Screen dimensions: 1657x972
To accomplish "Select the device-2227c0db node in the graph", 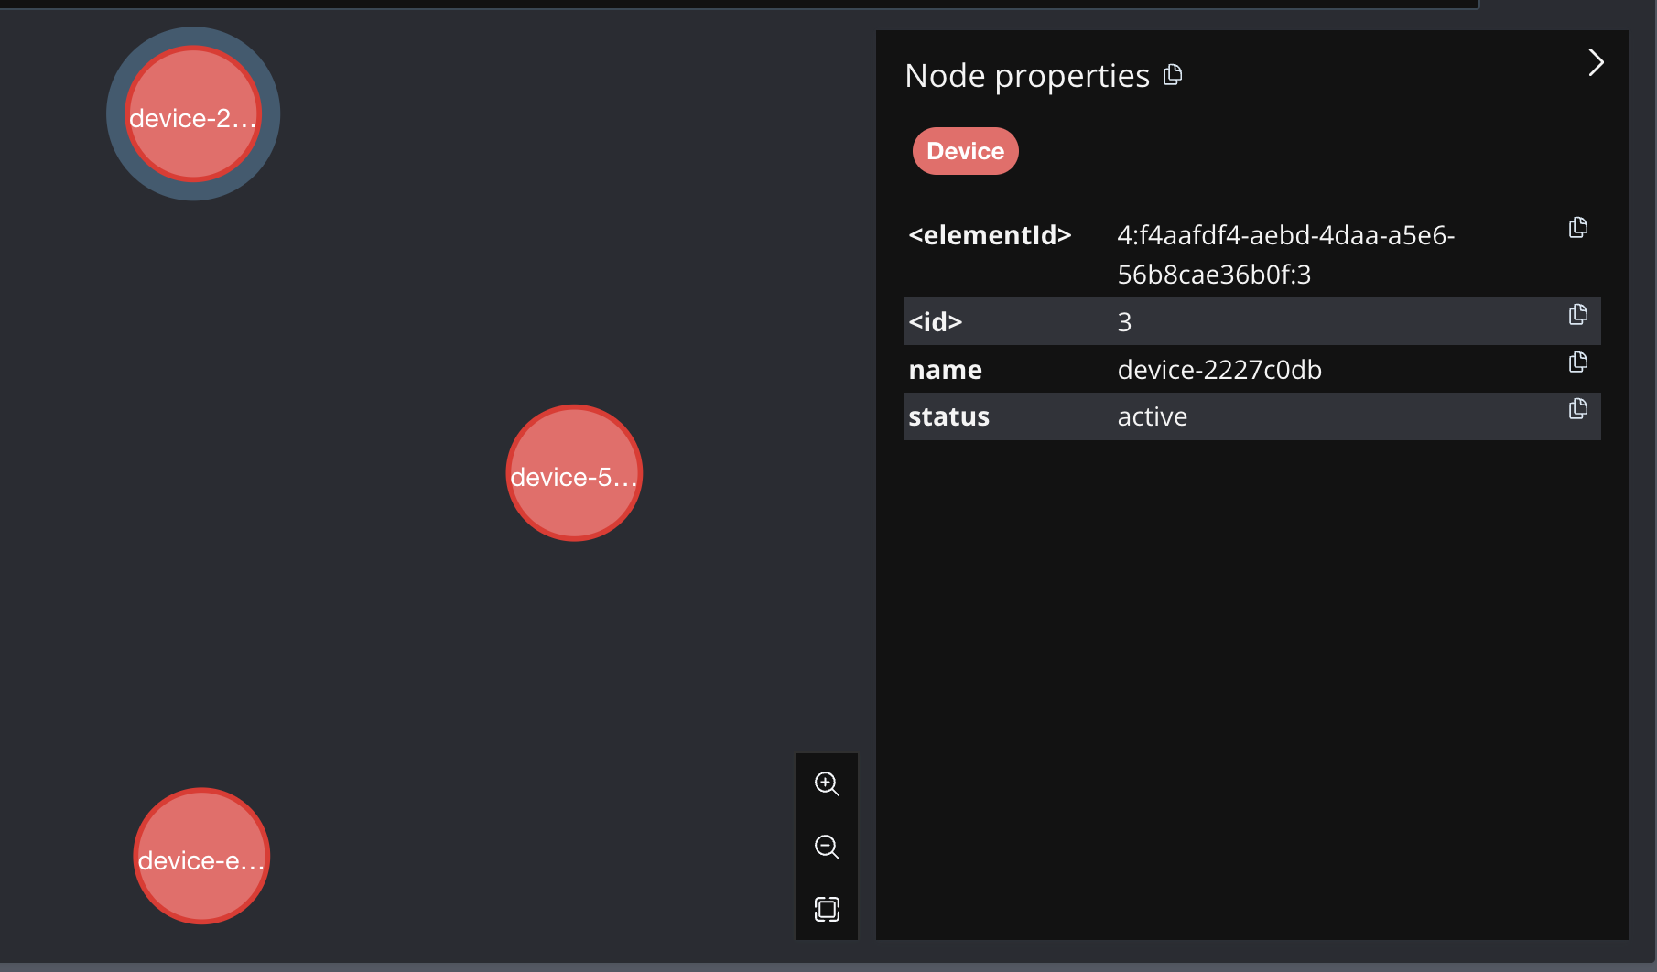I will [192, 113].
